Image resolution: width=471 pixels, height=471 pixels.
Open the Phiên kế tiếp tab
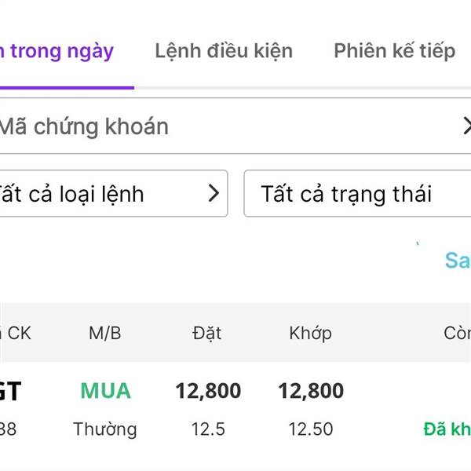tap(394, 51)
